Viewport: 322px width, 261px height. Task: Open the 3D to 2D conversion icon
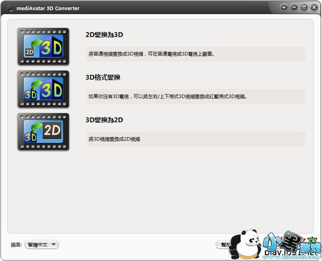coord(43,132)
